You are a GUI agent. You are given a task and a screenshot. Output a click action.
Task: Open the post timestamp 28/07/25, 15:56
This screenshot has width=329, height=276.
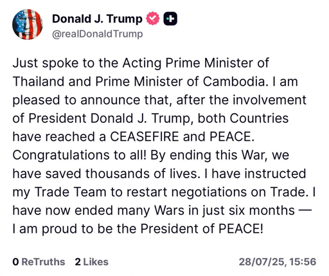point(278,262)
